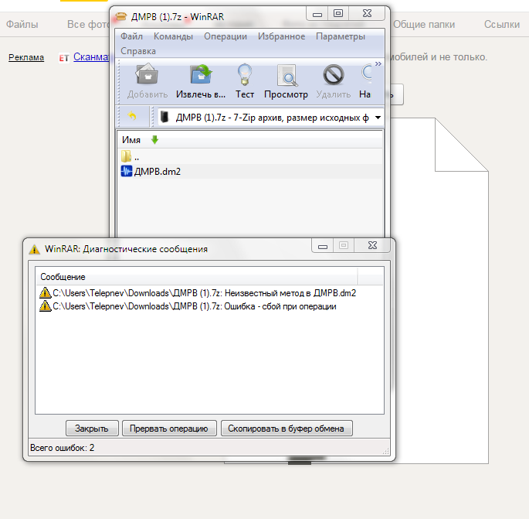This screenshot has width=529, height=519.
Task: Click Скопировать в буфер обмена button
Action: 287,428
